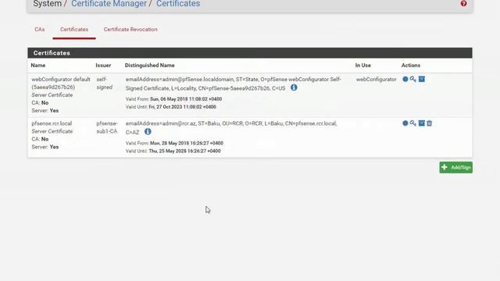Viewport: 500px width, 281px height.
Task: Click the Issuer column header
Action: click(103, 66)
